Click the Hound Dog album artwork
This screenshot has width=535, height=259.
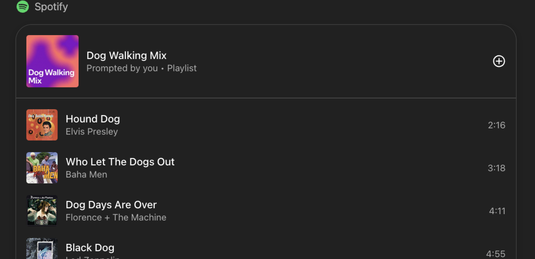(42, 125)
